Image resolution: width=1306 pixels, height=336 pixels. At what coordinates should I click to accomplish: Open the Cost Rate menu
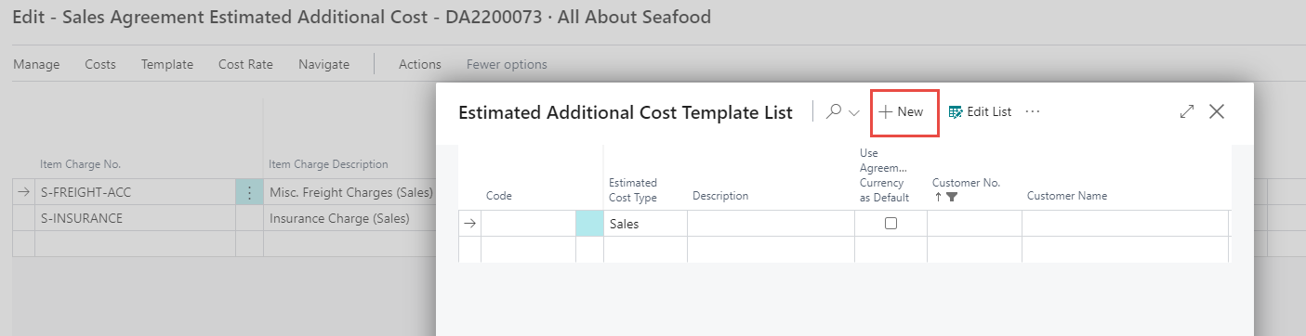[245, 64]
